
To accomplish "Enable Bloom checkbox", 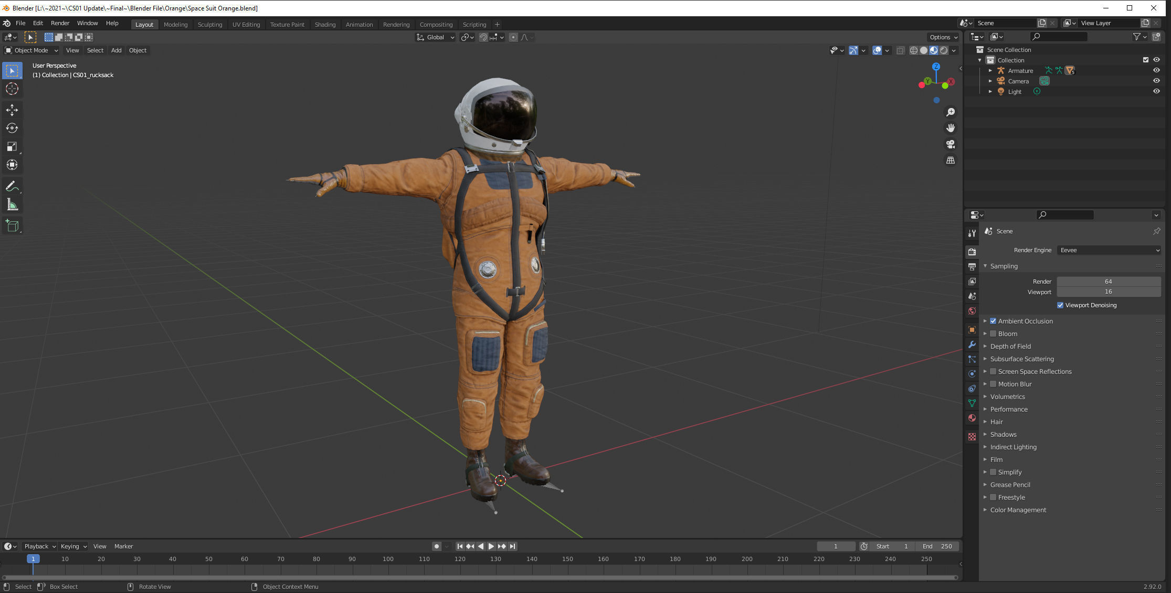I will point(993,333).
